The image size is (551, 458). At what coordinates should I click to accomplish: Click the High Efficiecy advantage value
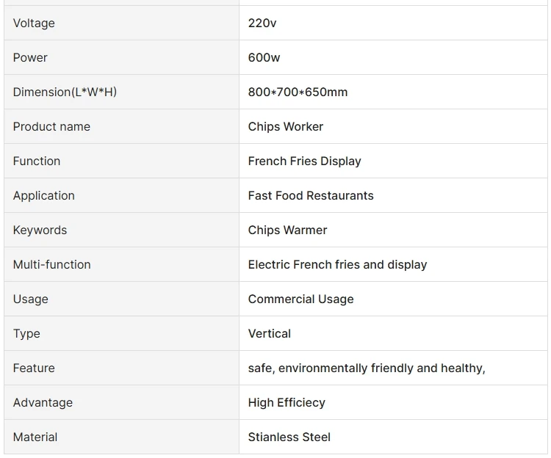[x=287, y=403]
